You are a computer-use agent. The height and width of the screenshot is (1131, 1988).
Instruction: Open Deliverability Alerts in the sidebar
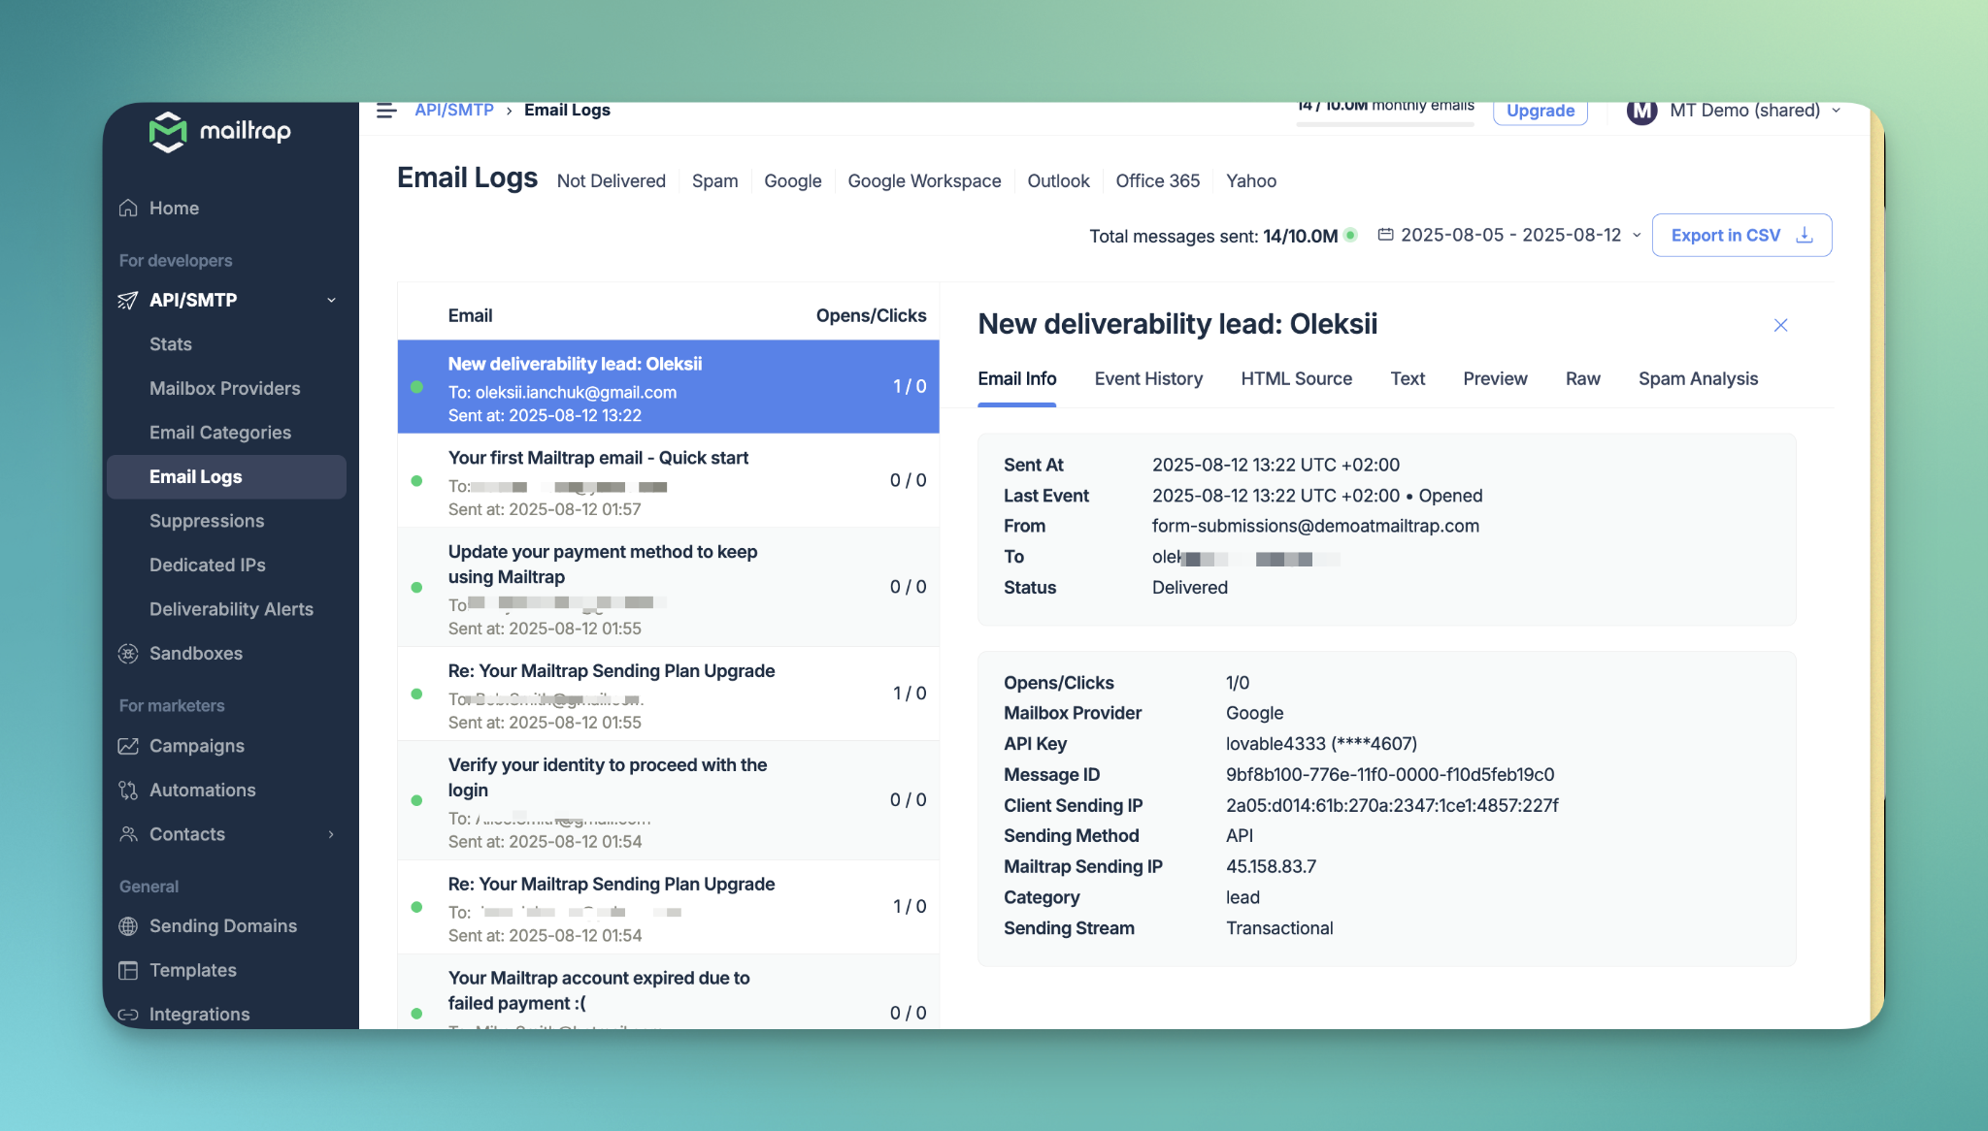(231, 609)
